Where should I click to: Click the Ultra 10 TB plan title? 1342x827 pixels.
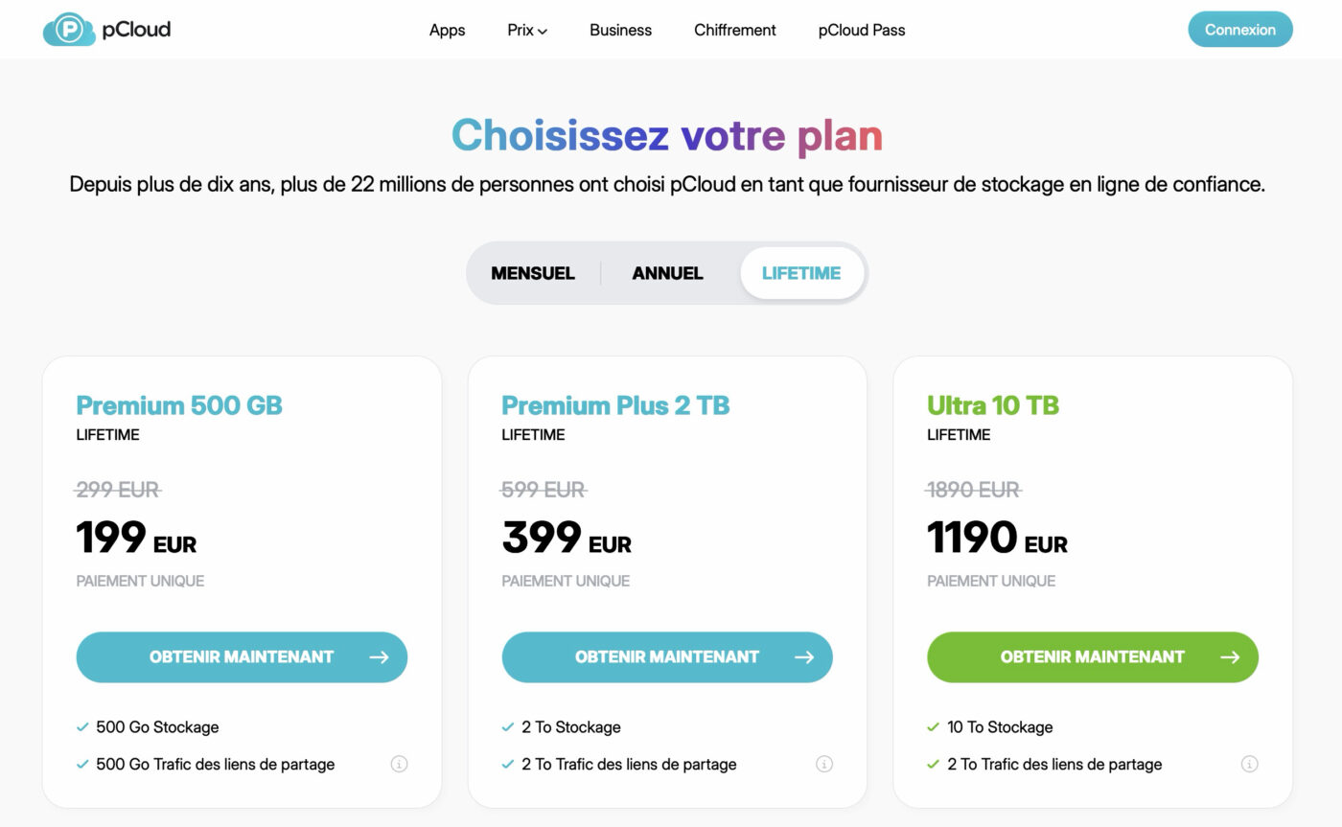(992, 405)
